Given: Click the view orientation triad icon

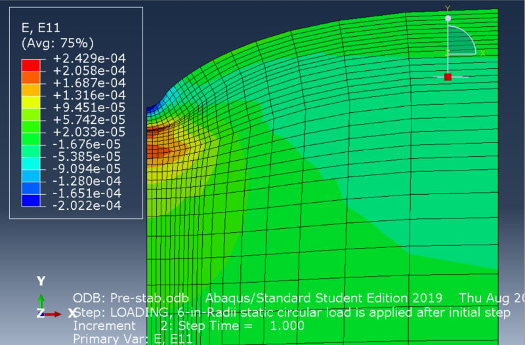Looking at the screenshot, I should pos(55,298).
